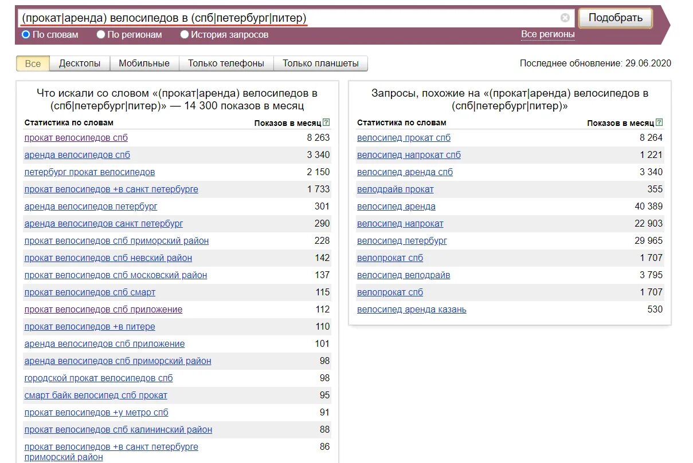Open 'прокат велосипедов +в санкт петербурге' link
Screen dimensions: 693x463
(111, 189)
